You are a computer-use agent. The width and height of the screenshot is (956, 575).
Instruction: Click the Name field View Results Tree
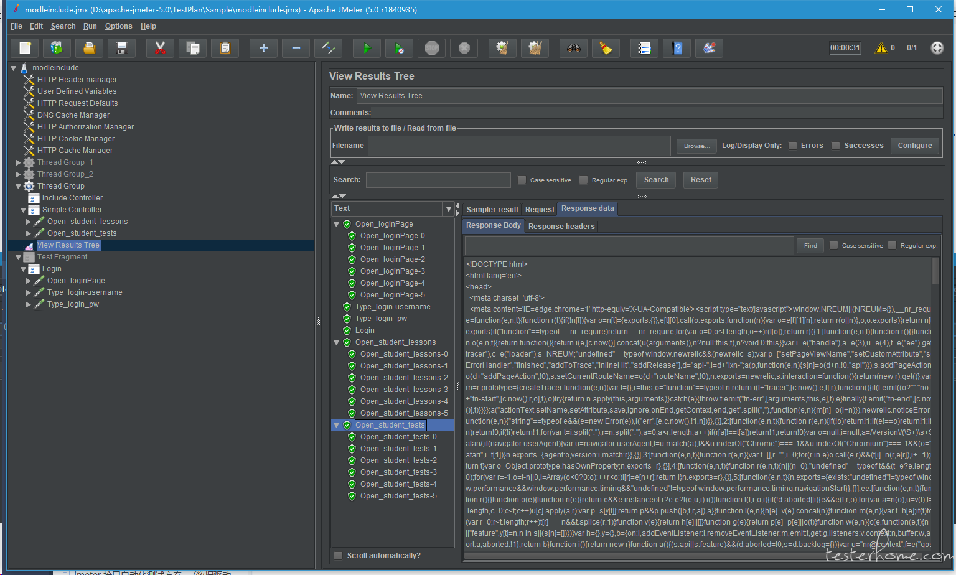pyautogui.click(x=650, y=96)
